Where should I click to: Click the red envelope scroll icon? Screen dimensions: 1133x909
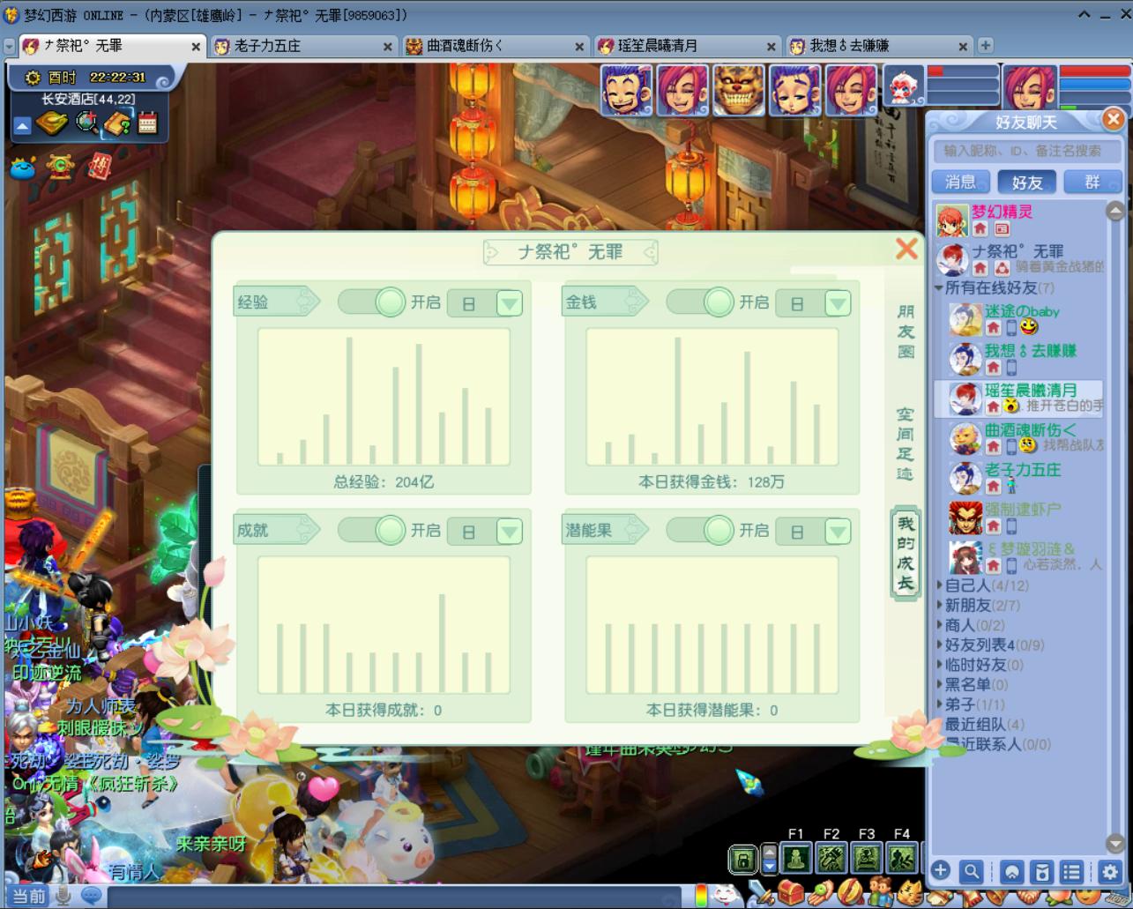tap(101, 166)
